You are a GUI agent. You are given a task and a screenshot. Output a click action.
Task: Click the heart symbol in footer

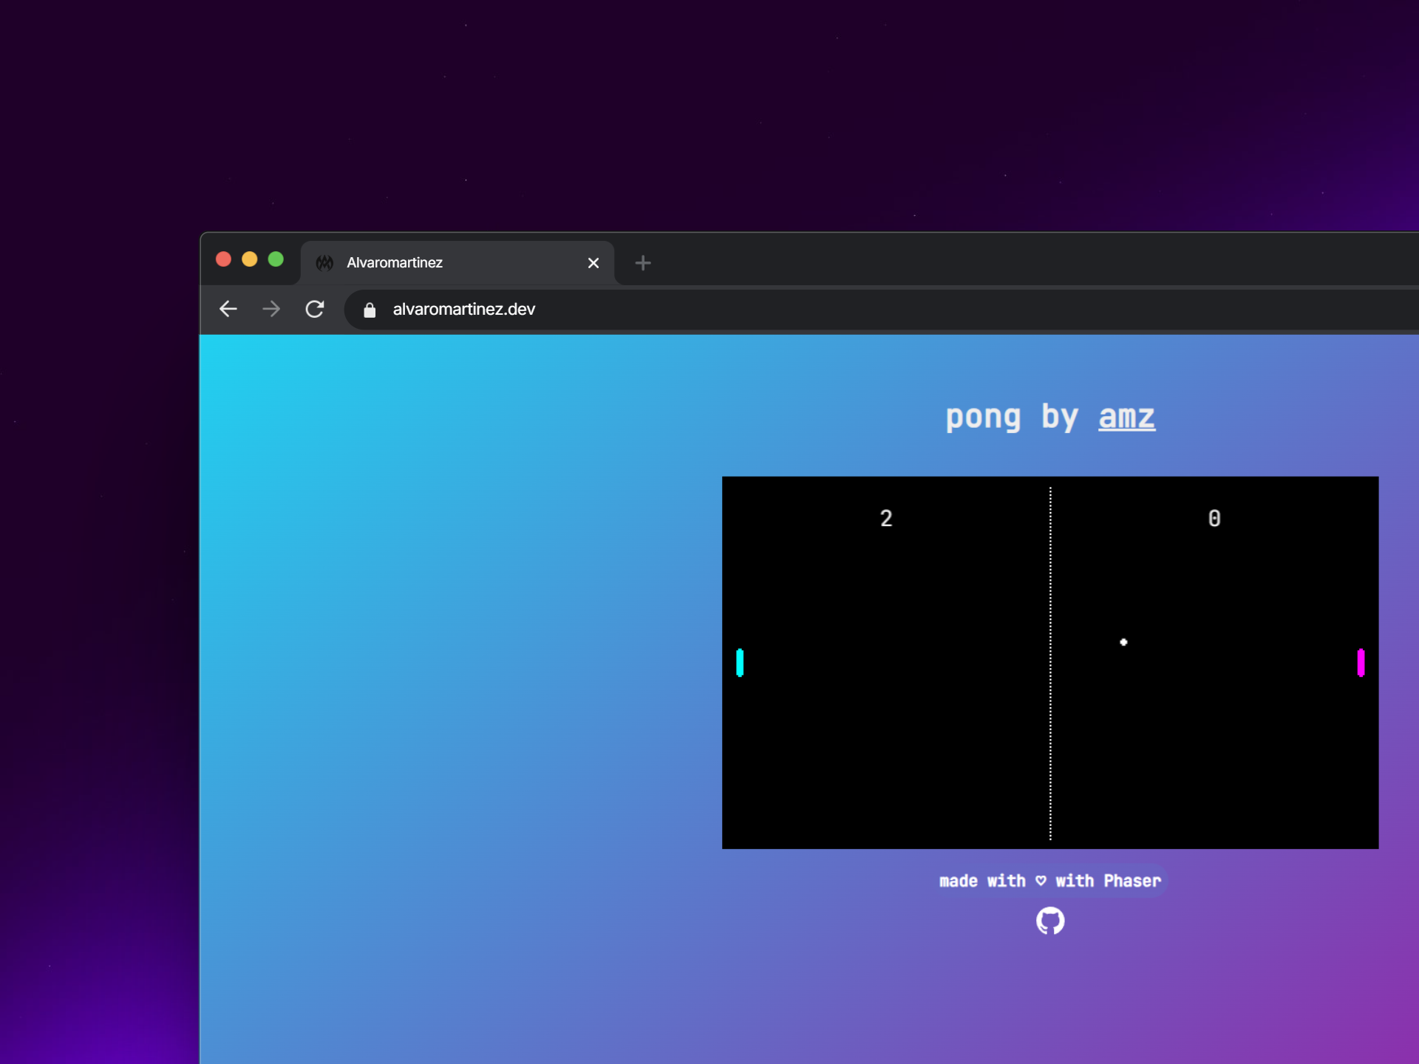click(1041, 881)
